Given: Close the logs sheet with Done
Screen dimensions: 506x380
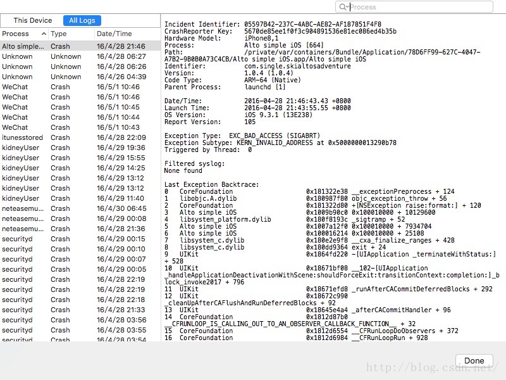Looking at the screenshot, I should (x=474, y=360).
